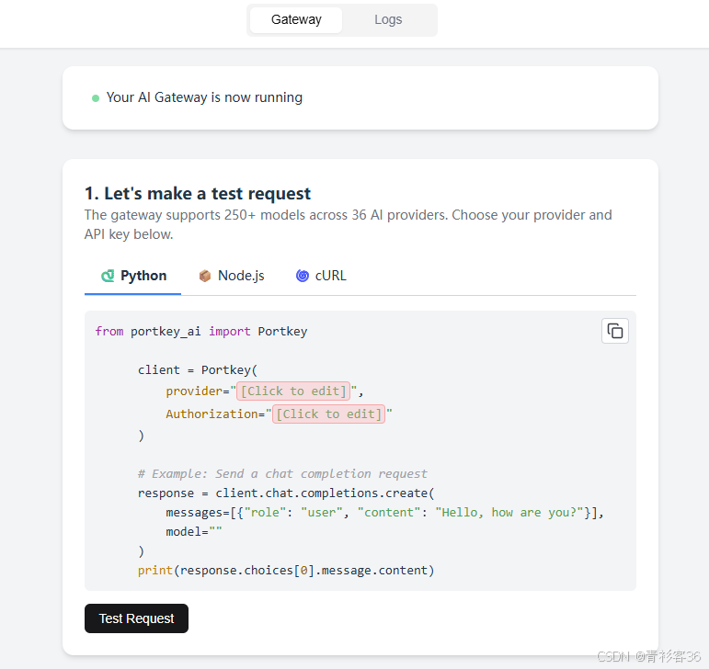709x669 pixels.
Task: Edit the Authorization value placeholder
Action: tap(328, 414)
